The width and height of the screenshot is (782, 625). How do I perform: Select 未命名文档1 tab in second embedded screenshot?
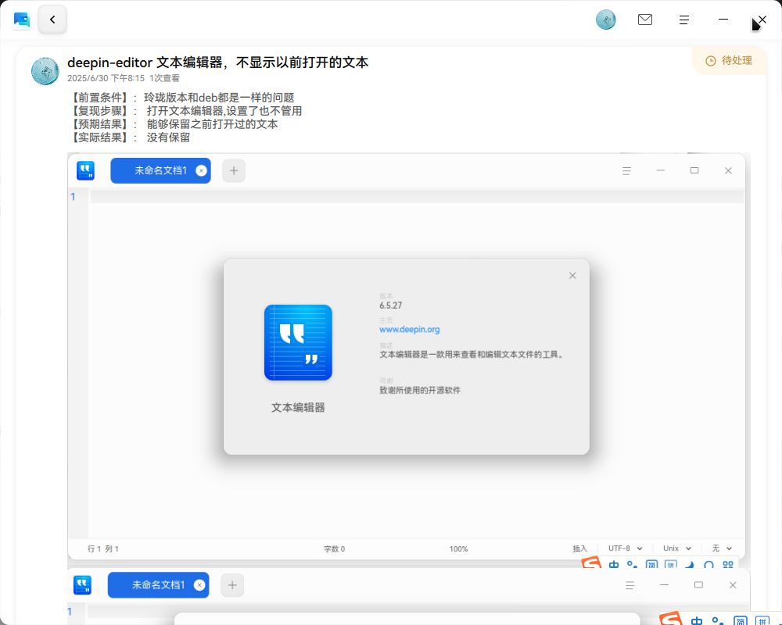(x=159, y=585)
